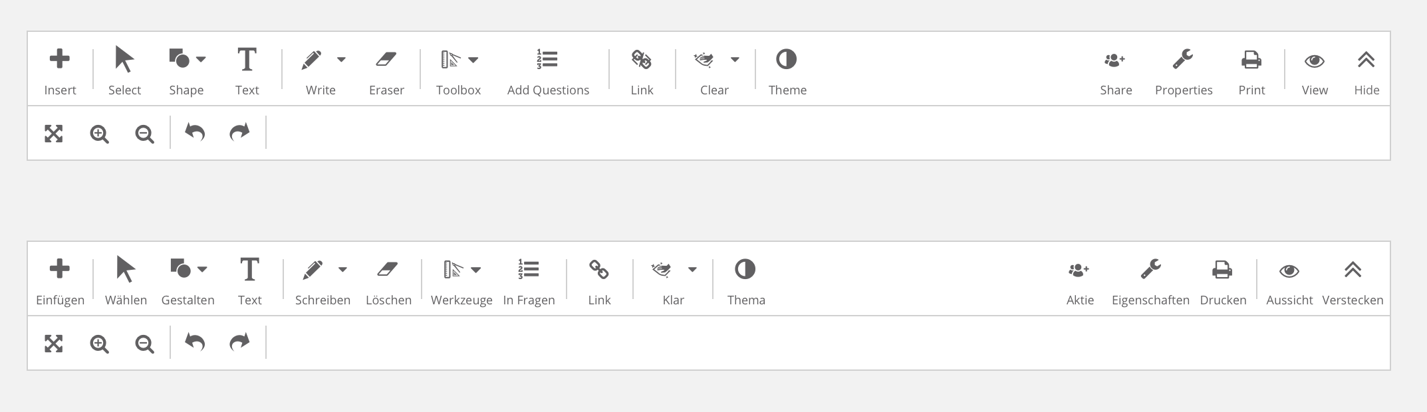Click the Share people icon
The width and height of the screenshot is (1427, 412).
[1115, 60]
